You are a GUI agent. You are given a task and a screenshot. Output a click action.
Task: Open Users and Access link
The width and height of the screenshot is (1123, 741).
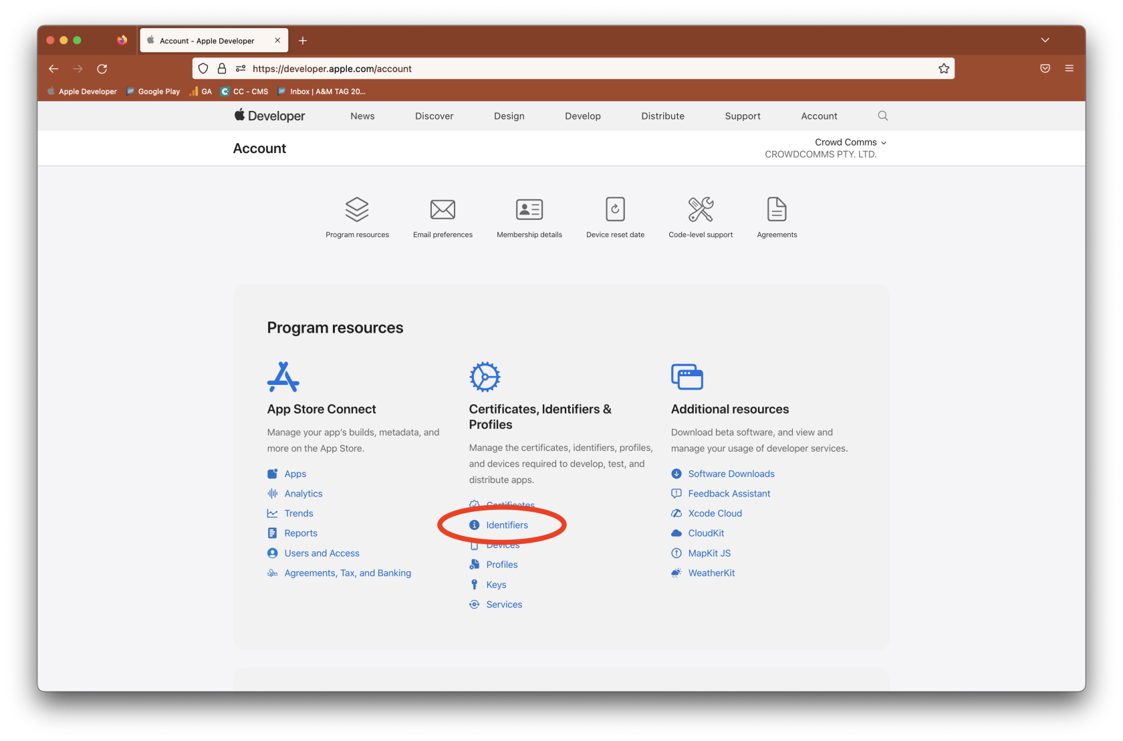322,553
